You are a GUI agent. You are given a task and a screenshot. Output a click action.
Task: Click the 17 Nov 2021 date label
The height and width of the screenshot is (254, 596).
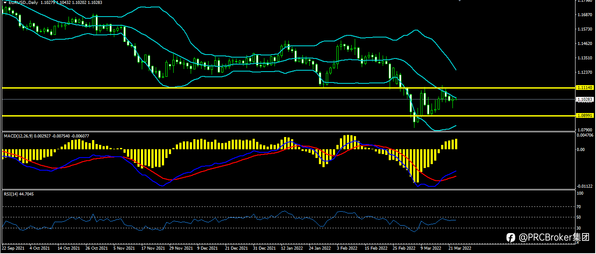coord(153,248)
